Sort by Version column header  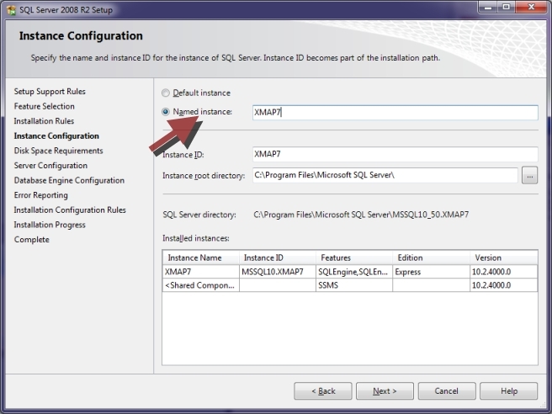pyautogui.click(x=504, y=257)
